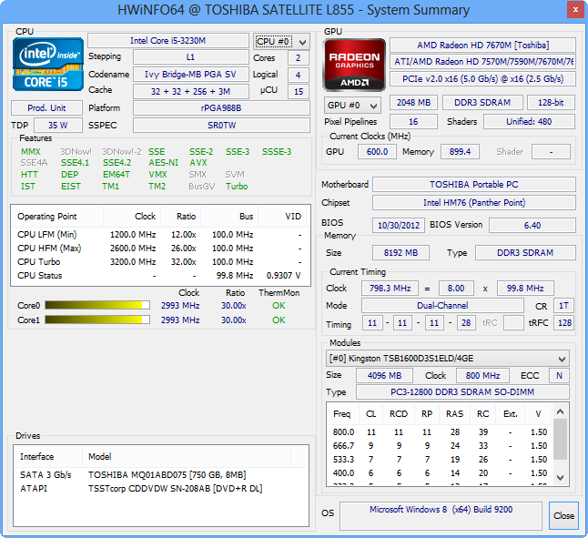Click the Close button

point(563,516)
